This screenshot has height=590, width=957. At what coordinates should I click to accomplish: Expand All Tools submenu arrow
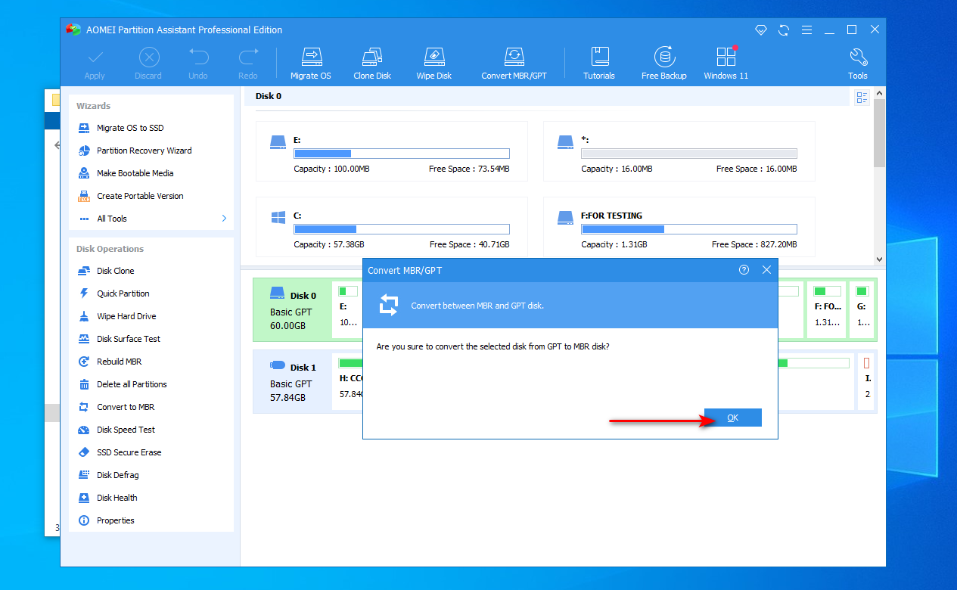224,219
